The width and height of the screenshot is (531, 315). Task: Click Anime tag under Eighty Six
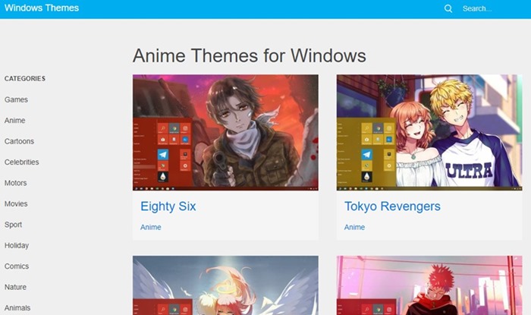(x=151, y=227)
